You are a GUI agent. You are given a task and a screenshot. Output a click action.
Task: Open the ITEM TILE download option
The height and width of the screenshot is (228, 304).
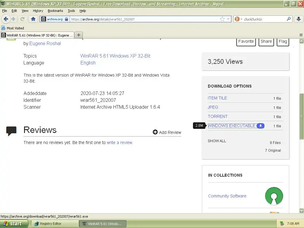tap(217, 98)
